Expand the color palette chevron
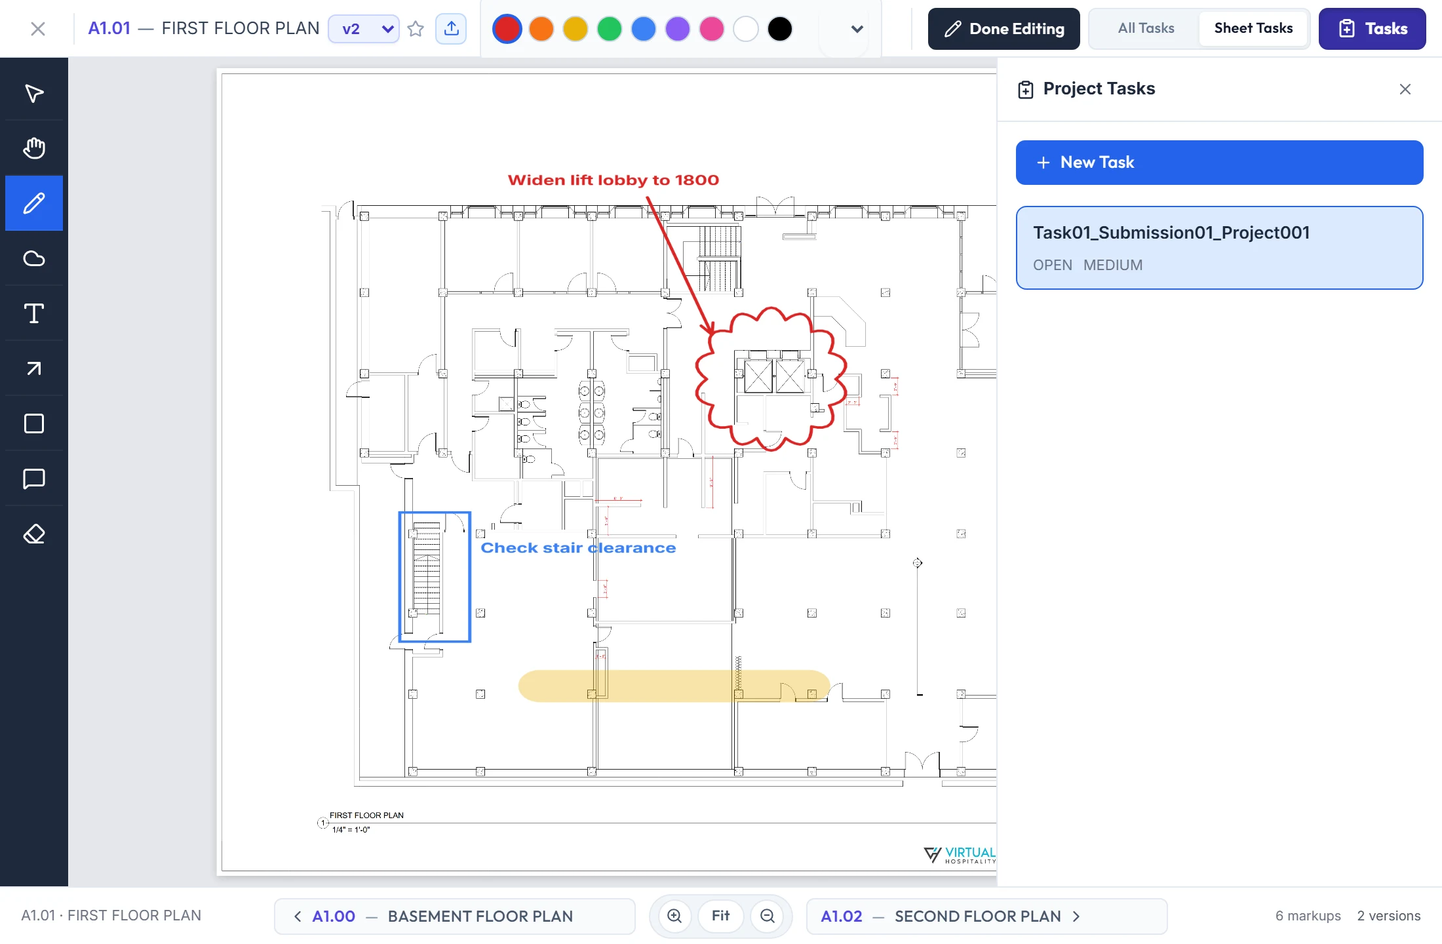 (857, 29)
